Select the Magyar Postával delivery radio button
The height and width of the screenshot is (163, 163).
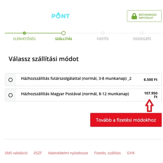(11, 95)
